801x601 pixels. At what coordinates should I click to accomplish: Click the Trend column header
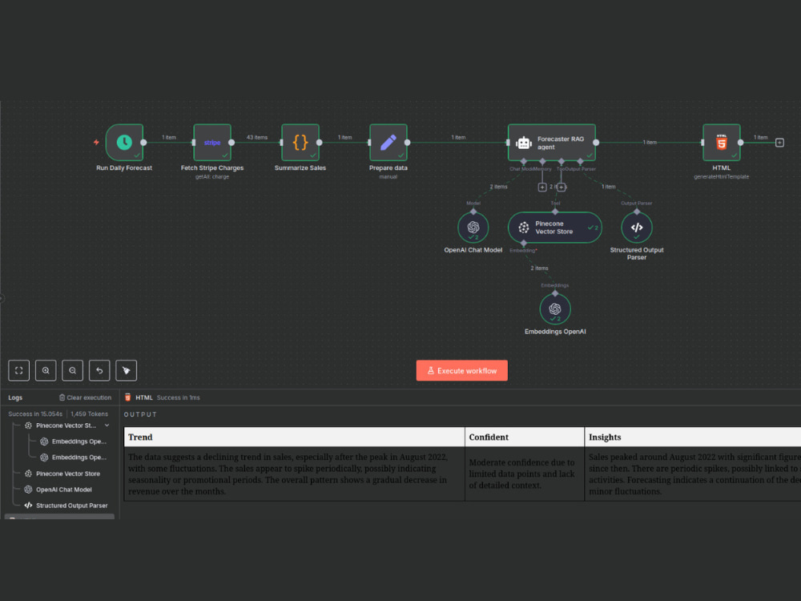tap(294, 437)
